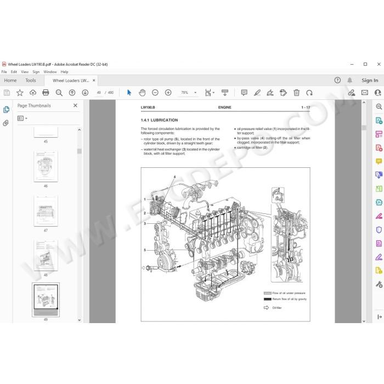Select the page 47 thumbnail
Screen dimensions: 384x384
(x=46, y=211)
